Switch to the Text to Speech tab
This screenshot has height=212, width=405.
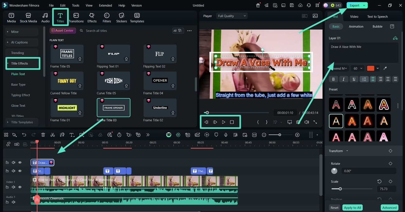377,16
